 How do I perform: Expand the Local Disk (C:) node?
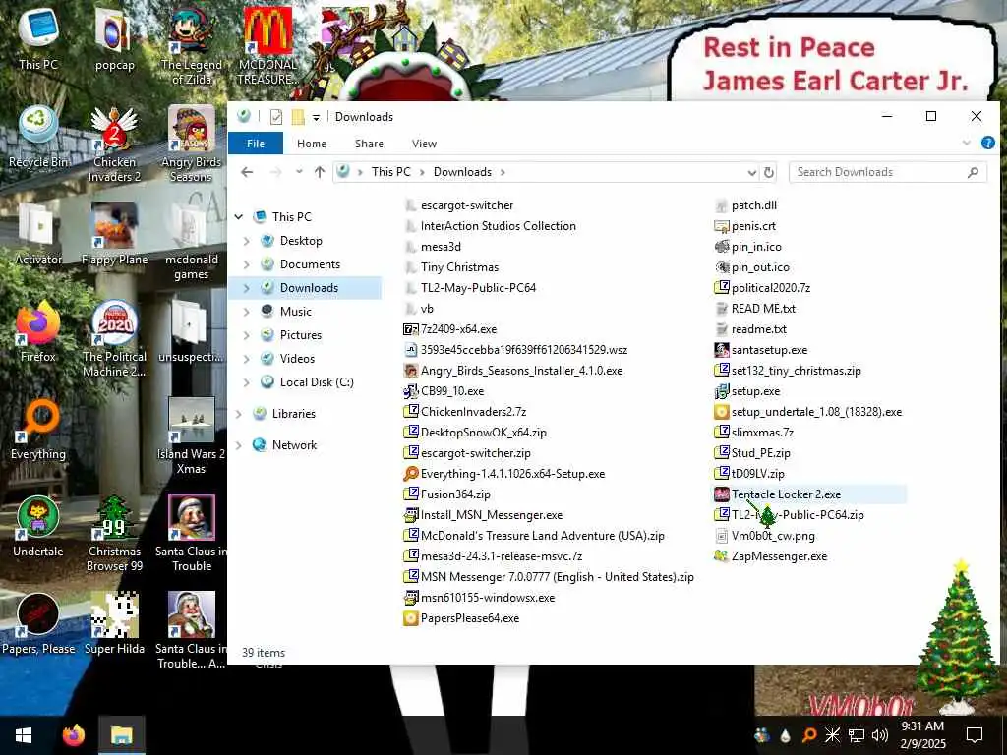click(247, 382)
